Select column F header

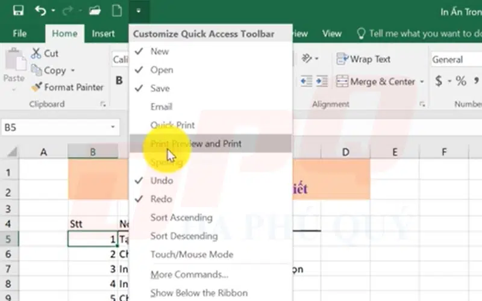[444, 152]
